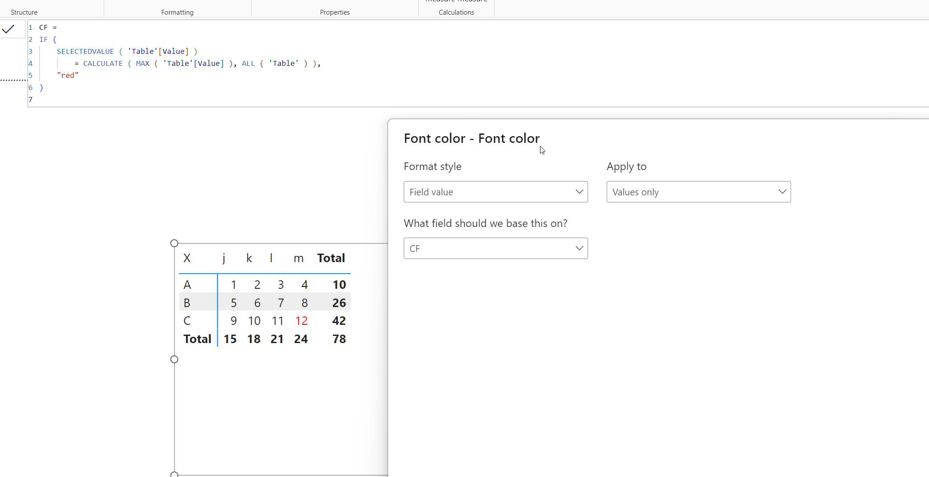The width and height of the screenshot is (929, 477).
Task: Click row header C in the matrix
Action: pyautogui.click(x=187, y=321)
